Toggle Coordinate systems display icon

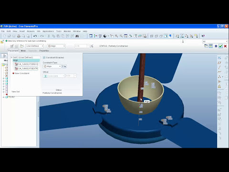pyautogui.click(x=191, y=36)
